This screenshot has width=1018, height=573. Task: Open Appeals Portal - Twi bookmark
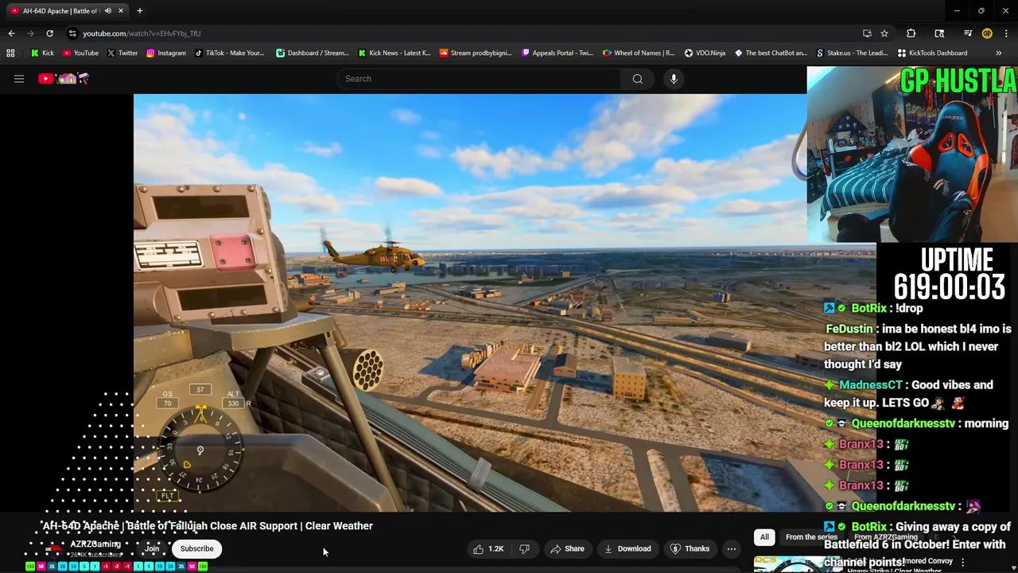coord(557,53)
